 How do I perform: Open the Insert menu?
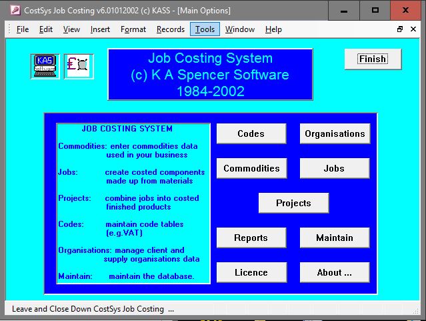pos(100,29)
